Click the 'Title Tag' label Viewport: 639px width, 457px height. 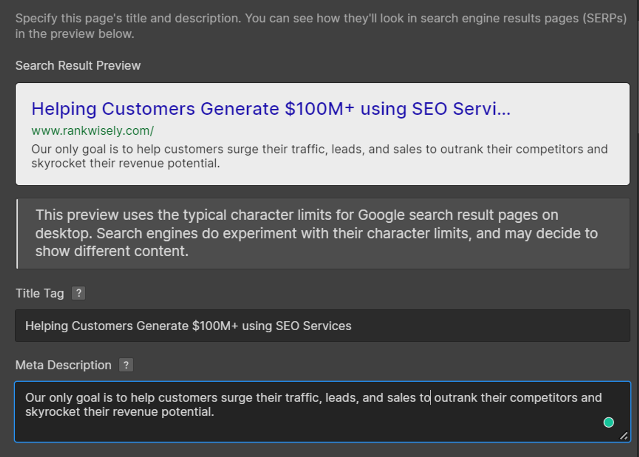point(40,293)
